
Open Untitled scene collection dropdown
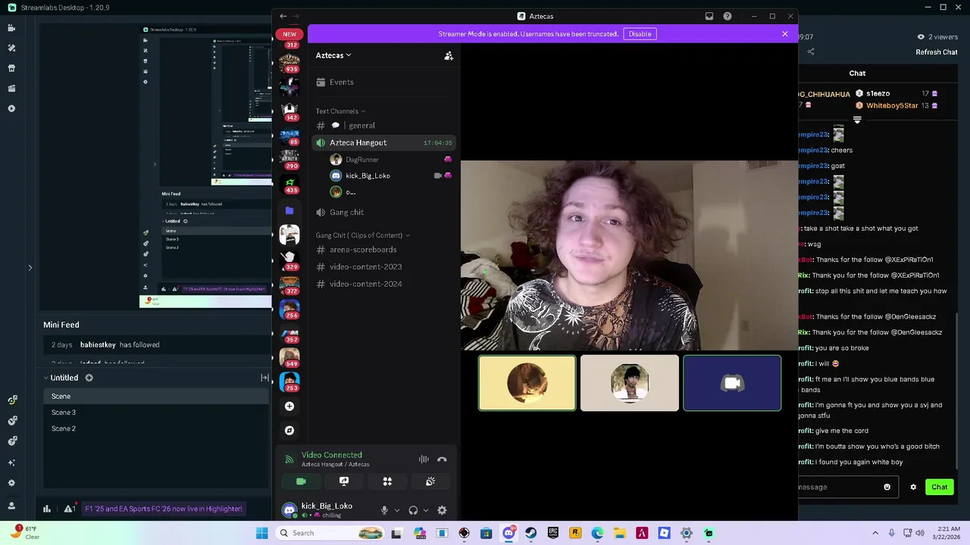[61, 378]
